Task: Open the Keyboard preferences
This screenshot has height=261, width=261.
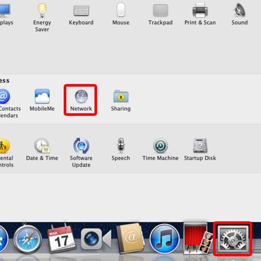Action: pos(81,15)
